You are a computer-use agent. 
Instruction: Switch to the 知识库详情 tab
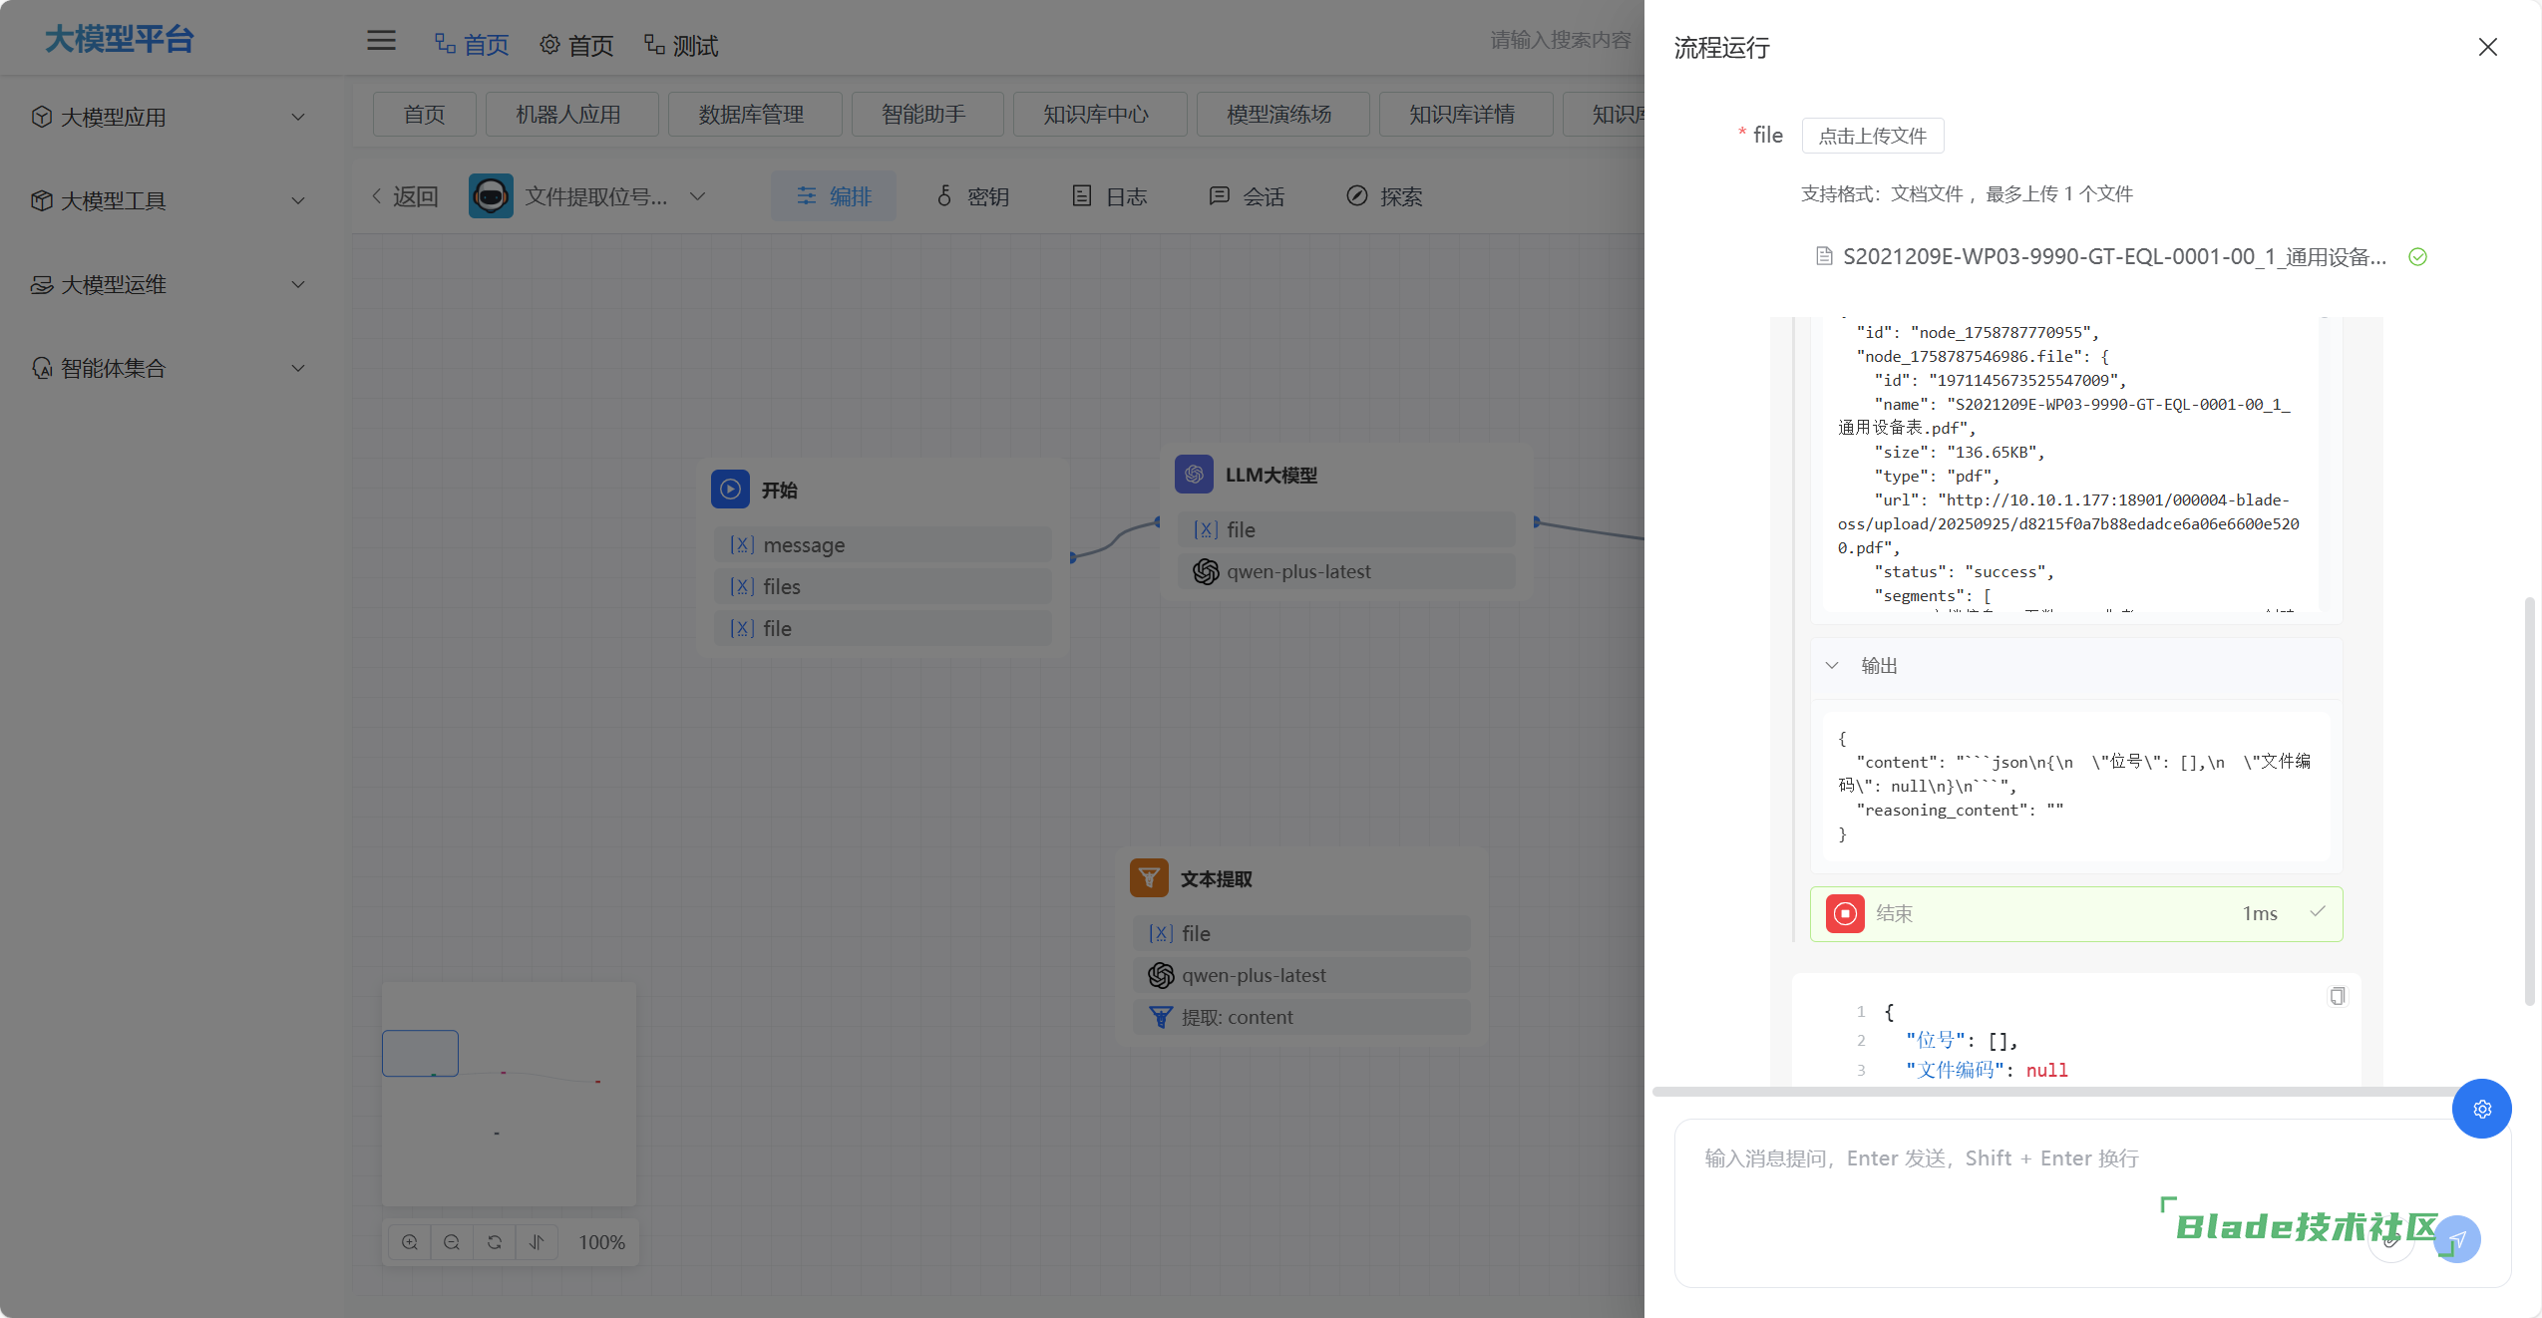click(1466, 115)
